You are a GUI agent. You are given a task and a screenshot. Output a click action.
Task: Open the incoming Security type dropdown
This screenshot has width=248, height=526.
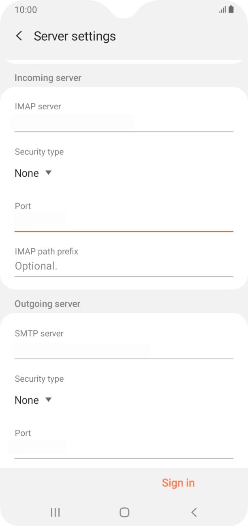coord(32,173)
